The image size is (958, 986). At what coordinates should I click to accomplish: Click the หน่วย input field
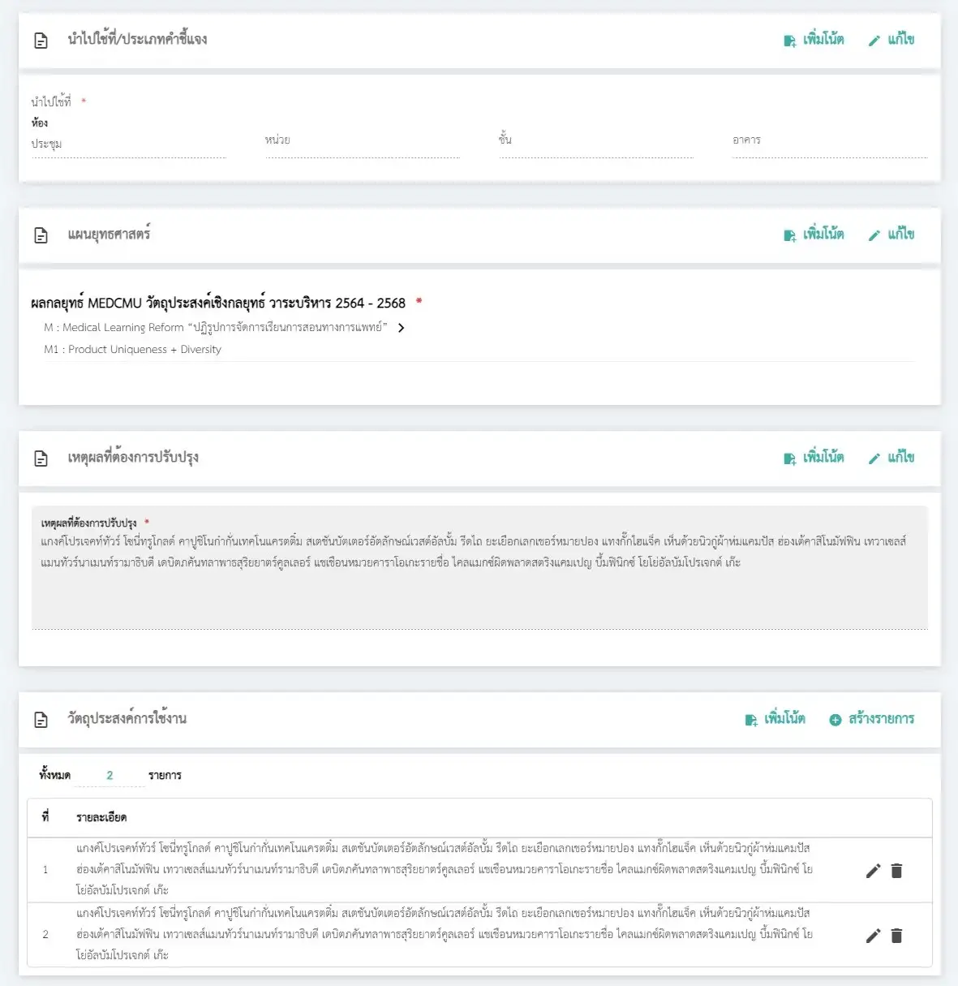362,144
